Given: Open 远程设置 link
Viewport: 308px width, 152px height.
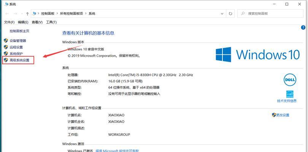Looking at the screenshot, I should tap(16, 47).
